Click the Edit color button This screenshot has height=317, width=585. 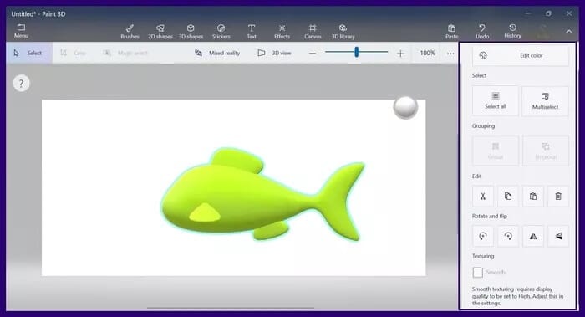[521, 56]
